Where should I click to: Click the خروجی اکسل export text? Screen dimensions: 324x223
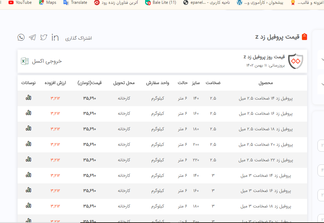pos(47,61)
